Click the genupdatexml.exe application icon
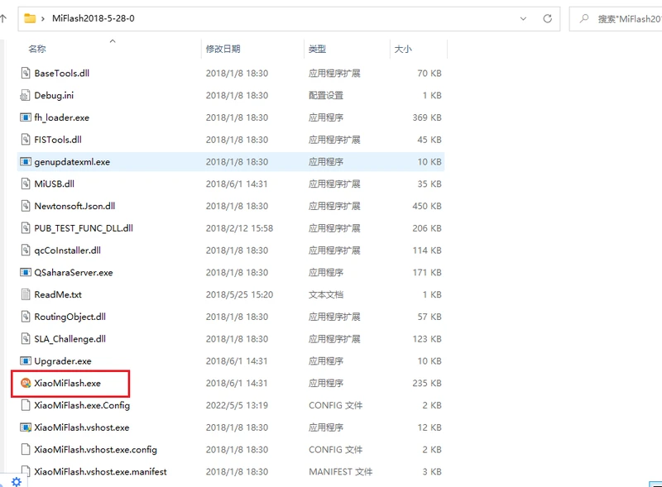 (x=26, y=161)
